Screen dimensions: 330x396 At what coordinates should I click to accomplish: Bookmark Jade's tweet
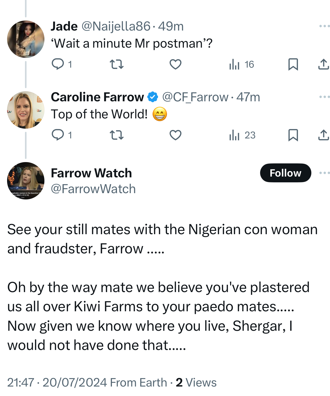[x=293, y=64]
